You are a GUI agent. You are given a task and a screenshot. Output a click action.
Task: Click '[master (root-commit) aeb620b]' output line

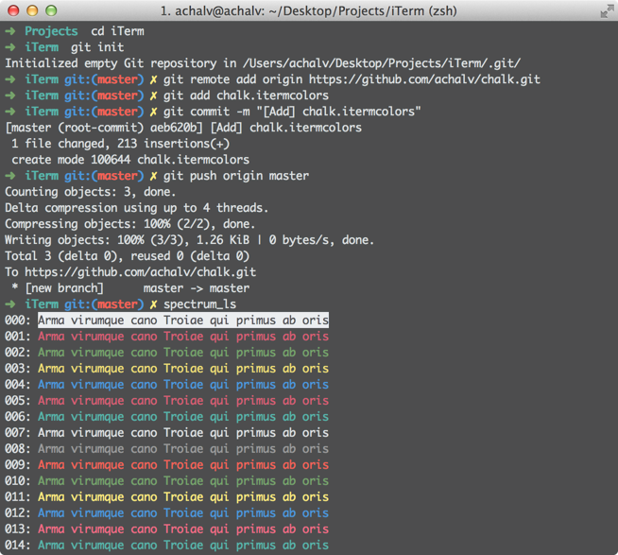pyautogui.click(x=183, y=128)
